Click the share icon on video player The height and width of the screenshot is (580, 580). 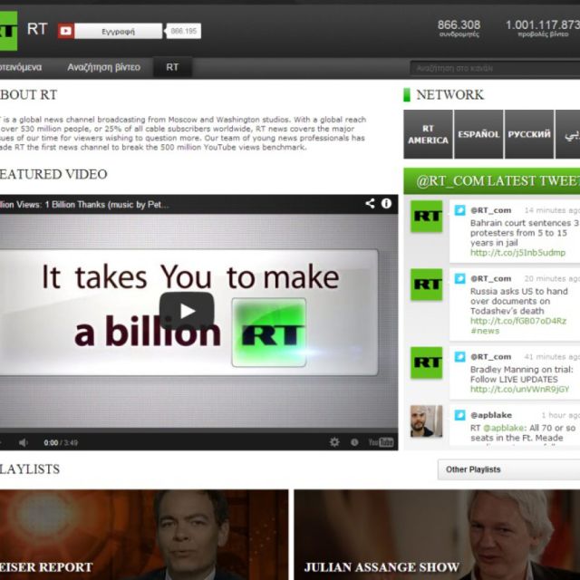tap(370, 204)
